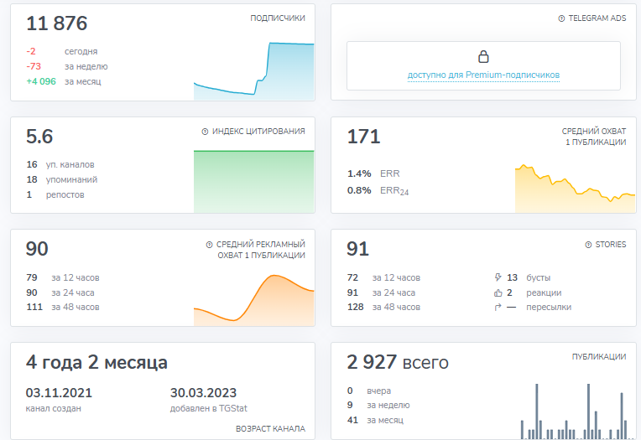Viewport: 641px width, 440px height.
Task: Open the help icon next to ИНДЕКС ЦИТИРОВАНИЯ
Action: 205,132
